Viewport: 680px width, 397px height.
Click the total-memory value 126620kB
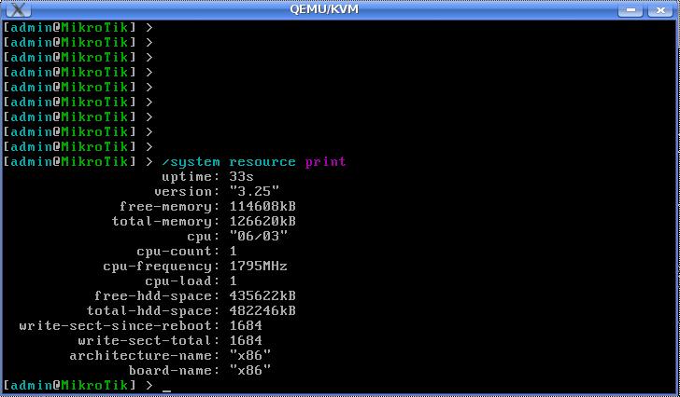[262, 222]
